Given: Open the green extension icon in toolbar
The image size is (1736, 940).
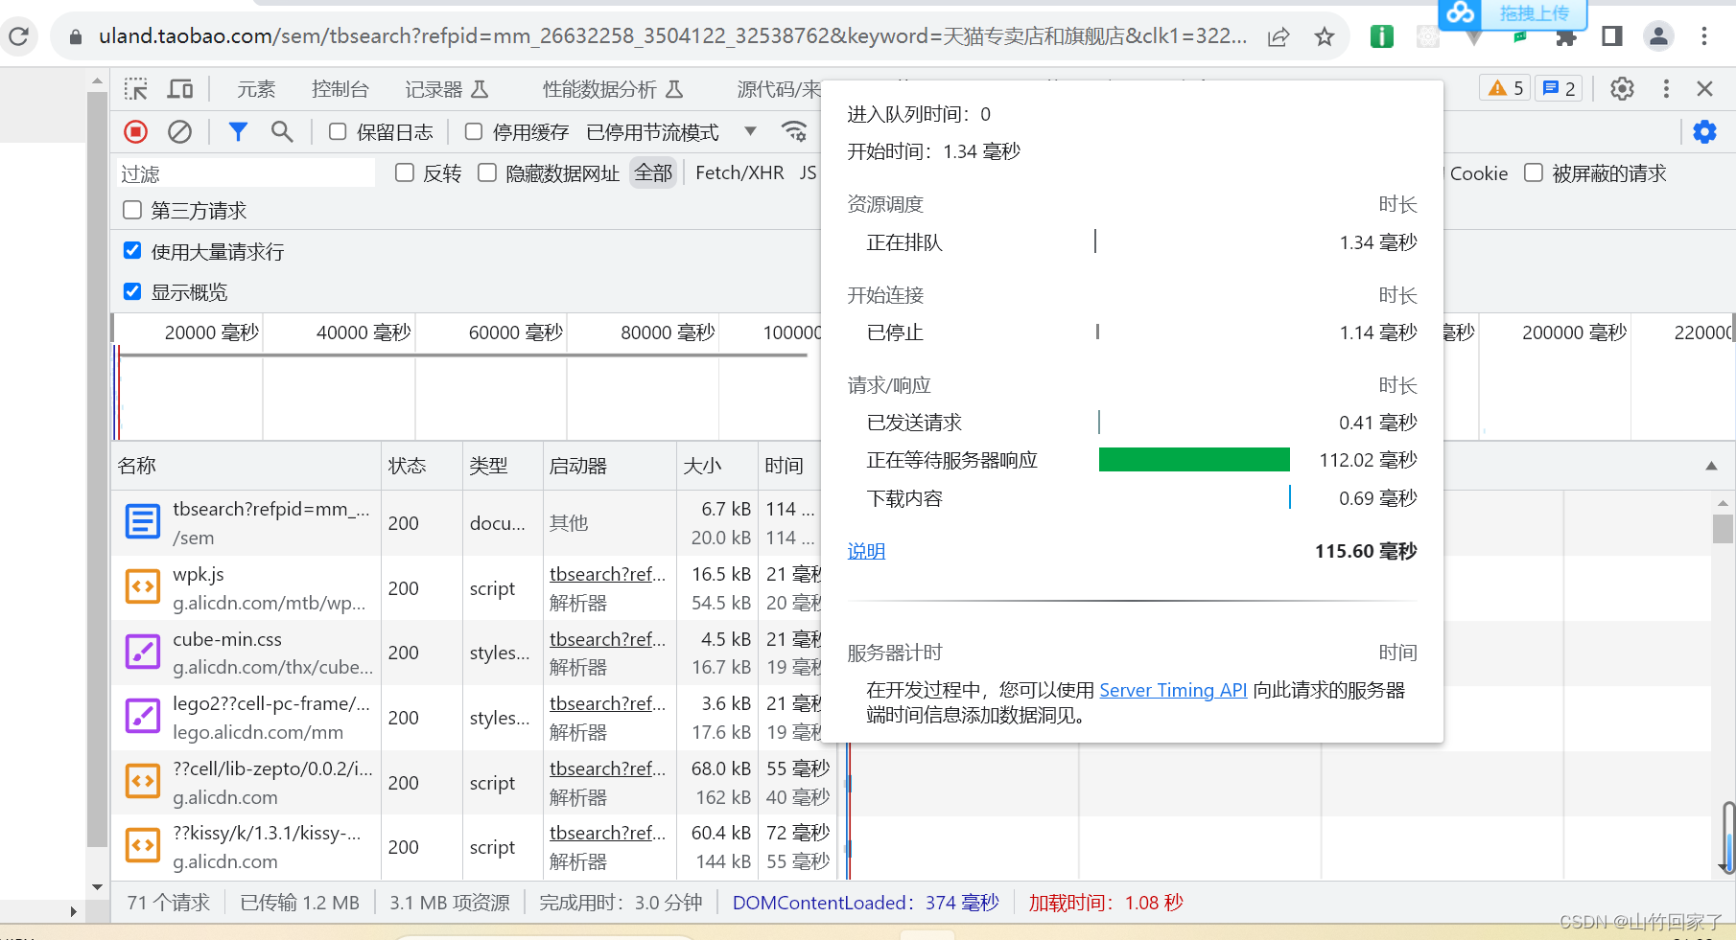Looking at the screenshot, I should (x=1382, y=37).
